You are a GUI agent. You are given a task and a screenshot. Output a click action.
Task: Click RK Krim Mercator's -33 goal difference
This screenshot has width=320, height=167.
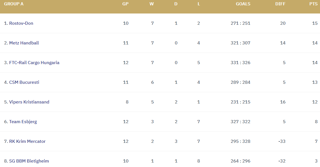pos(282,141)
